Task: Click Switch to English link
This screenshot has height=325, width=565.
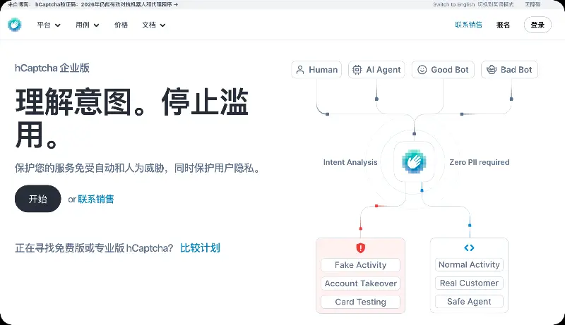Action: pos(453,5)
